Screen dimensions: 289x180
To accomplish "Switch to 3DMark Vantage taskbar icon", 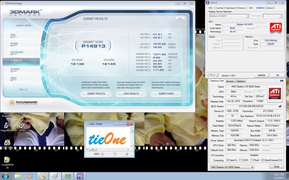I will (43, 176).
